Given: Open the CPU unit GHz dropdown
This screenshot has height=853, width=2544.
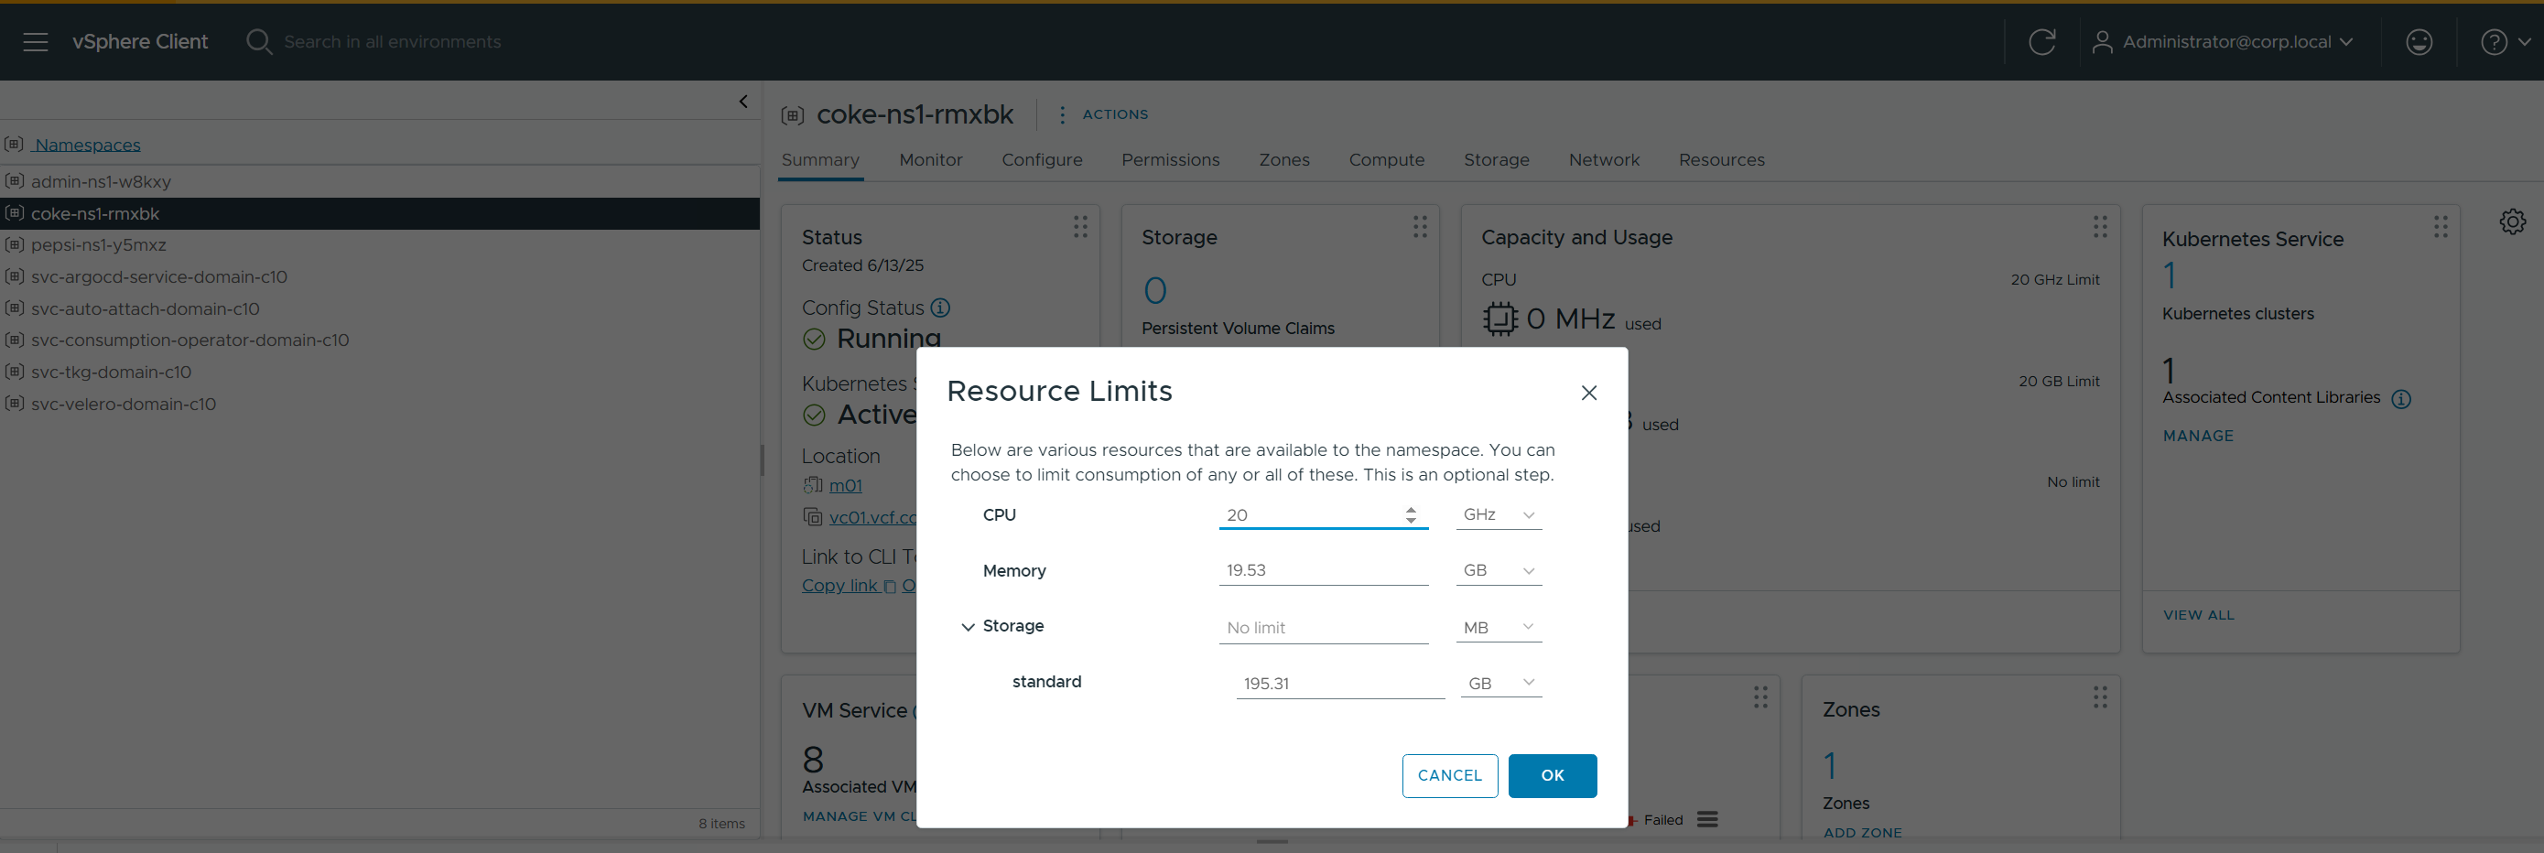Looking at the screenshot, I should click(1499, 515).
